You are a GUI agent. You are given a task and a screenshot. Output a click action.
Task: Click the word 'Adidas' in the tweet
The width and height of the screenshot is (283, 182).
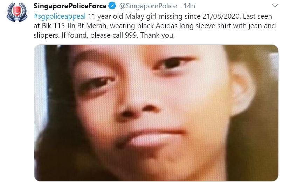point(167,26)
